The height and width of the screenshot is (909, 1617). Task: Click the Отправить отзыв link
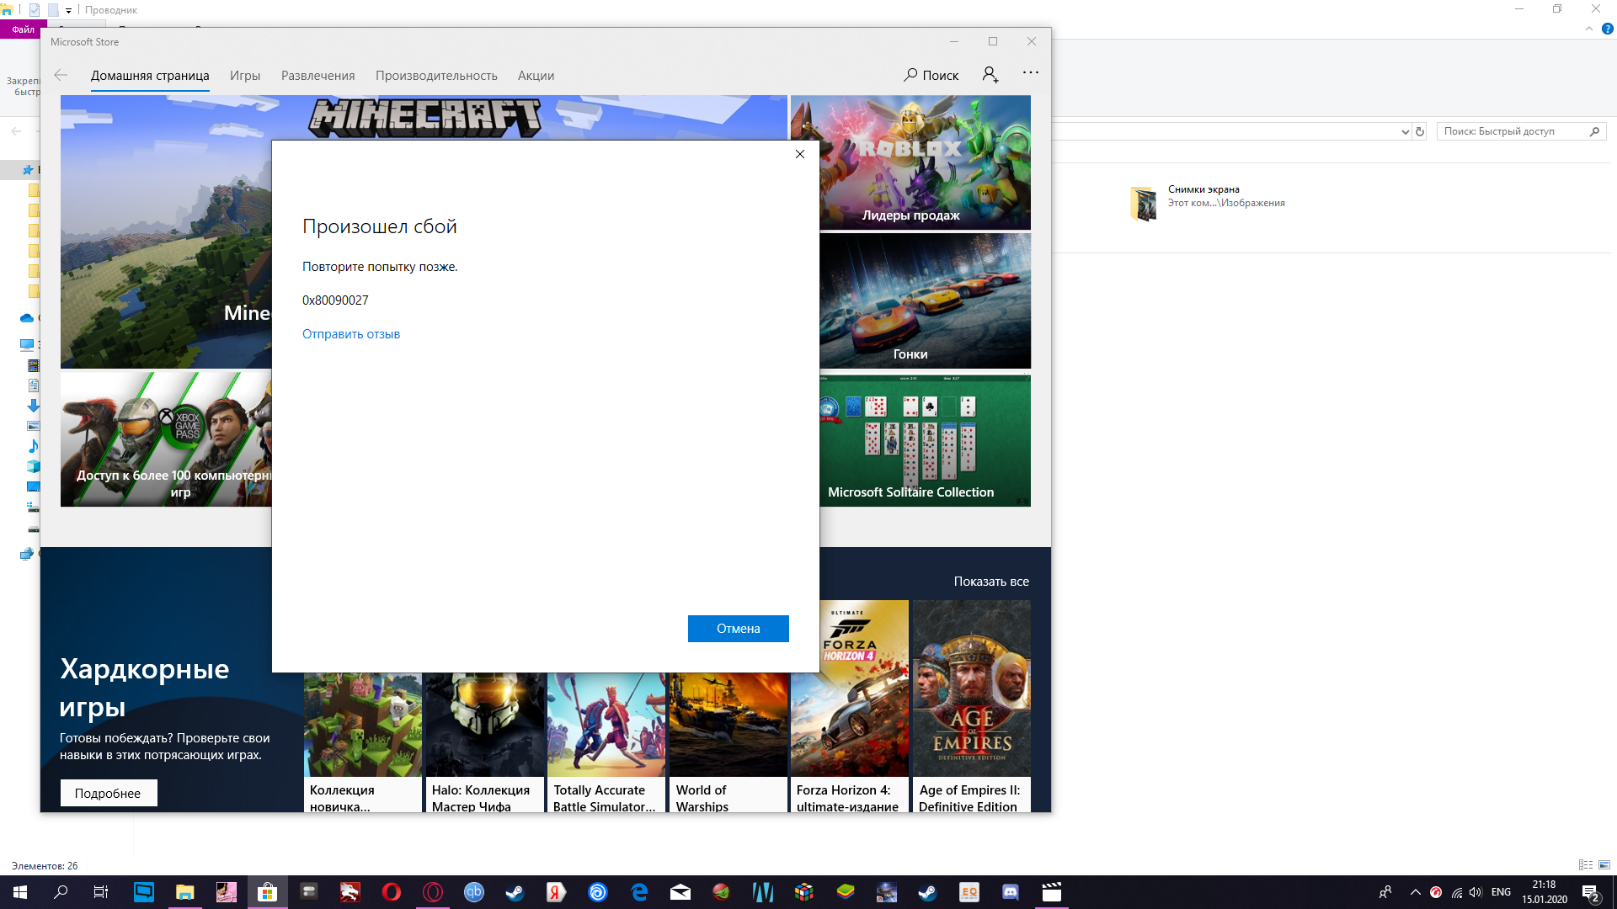351,334
